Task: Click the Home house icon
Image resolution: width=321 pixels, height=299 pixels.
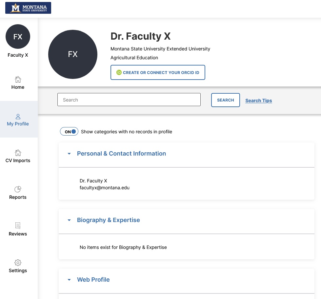Action: coord(18,79)
